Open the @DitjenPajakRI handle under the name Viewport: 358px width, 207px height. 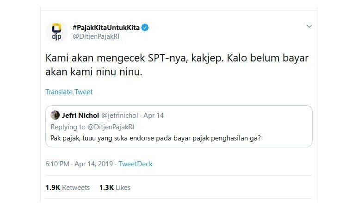[96, 37]
